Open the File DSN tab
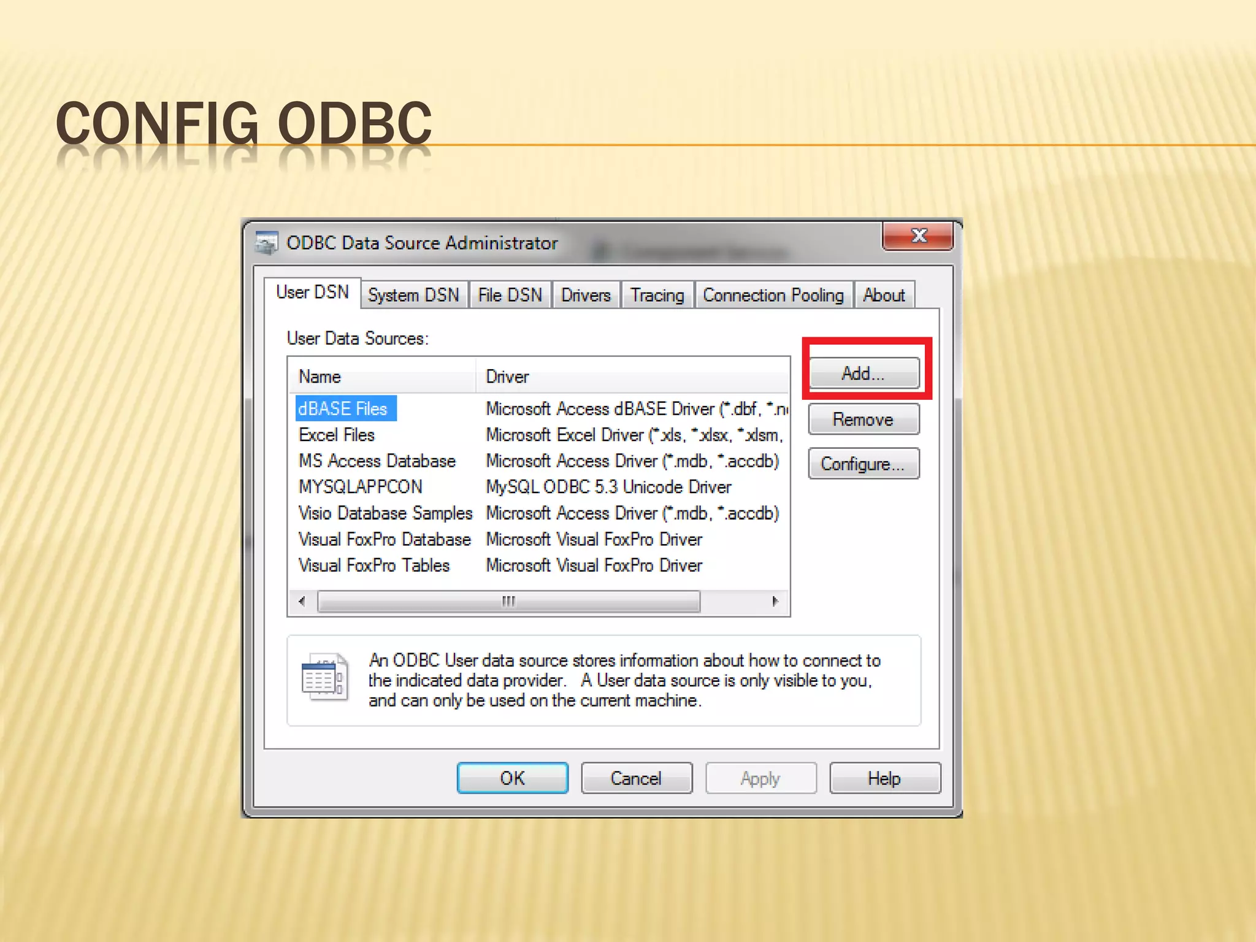Screen dimensions: 1256x942 click(x=510, y=295)
